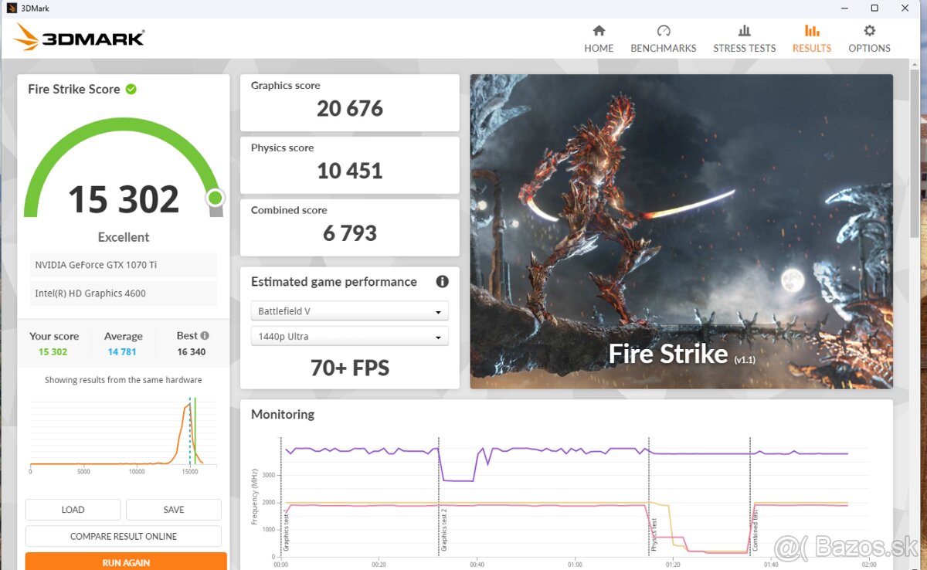This screenshot has width=927, height=570.
Task: Click the LOAD button
Action: [x=73, y=510]
